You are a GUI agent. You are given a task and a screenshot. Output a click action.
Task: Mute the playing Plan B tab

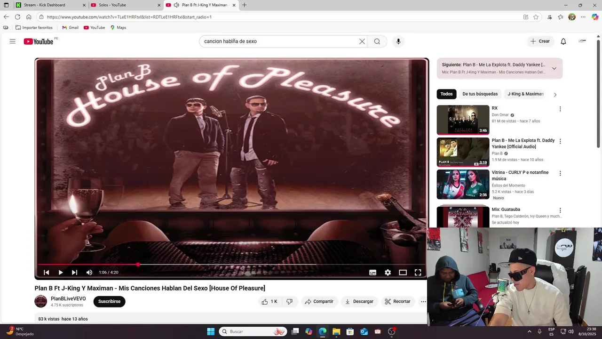pos(176,5)
